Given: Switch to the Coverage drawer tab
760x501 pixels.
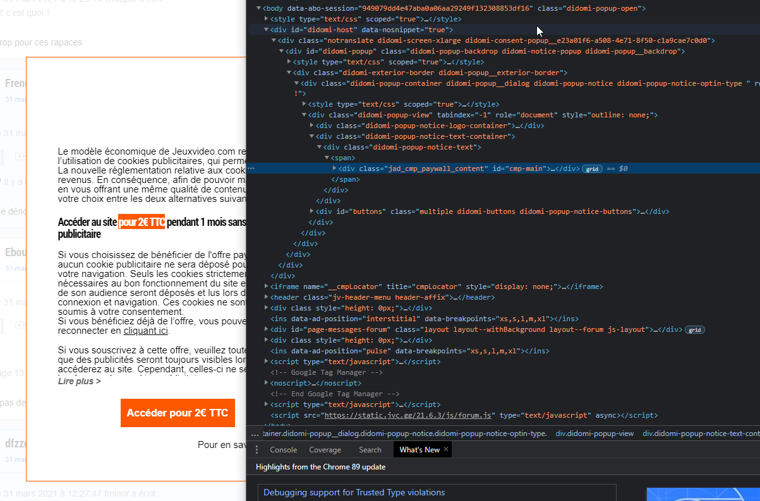Looking at the screenshot, I should pos(325,450).
